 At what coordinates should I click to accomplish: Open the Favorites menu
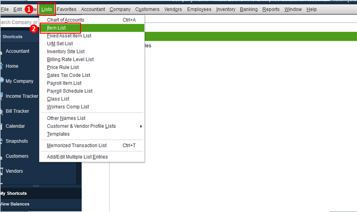pyautogui.click(x=67, y=9)
